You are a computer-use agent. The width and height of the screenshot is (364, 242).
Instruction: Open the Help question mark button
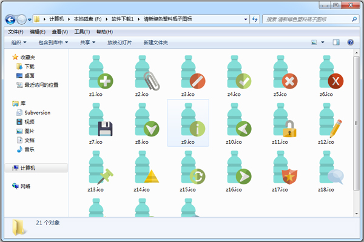pyautogui.click(x=350, y=42)
